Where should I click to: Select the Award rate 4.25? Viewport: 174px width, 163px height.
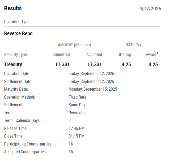pyautogui.click(x=153, y=64)
